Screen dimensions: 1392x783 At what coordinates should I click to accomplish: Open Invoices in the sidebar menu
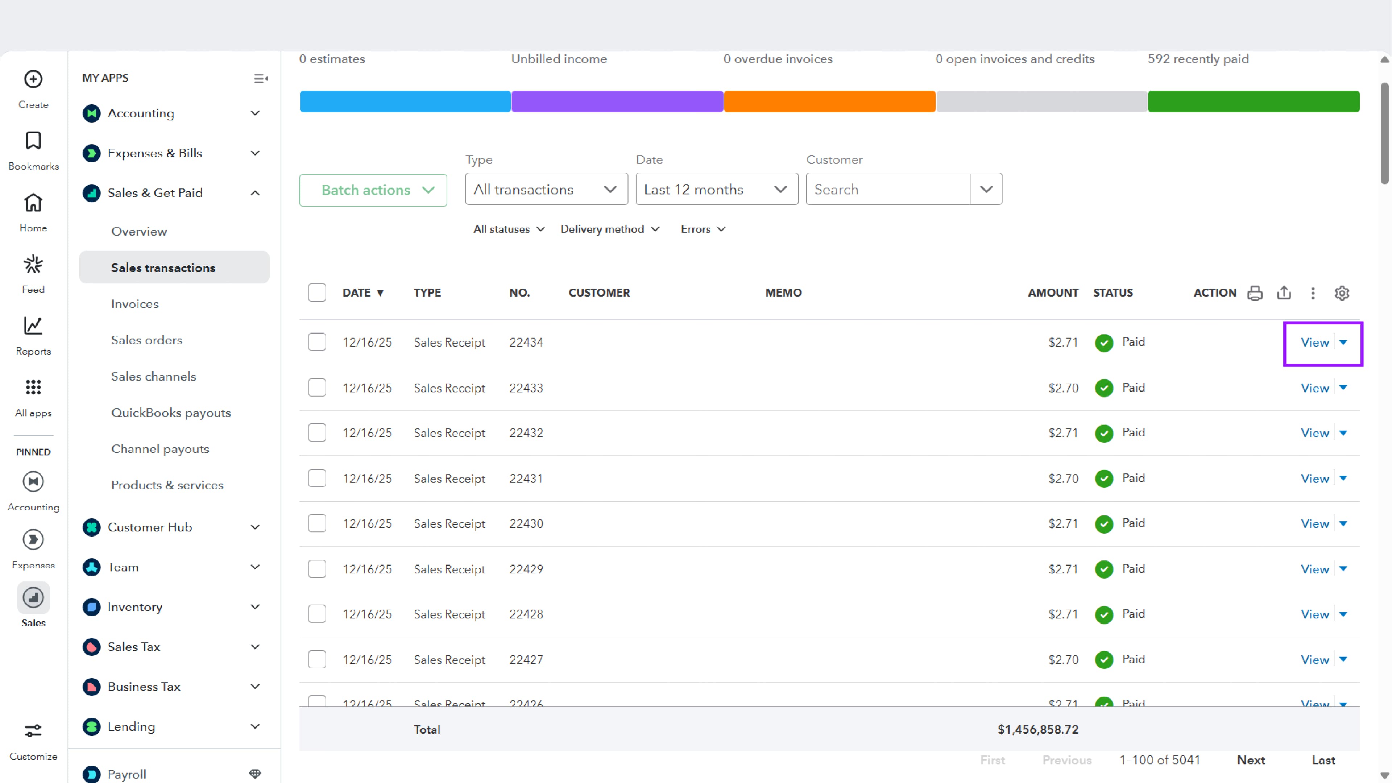pyautogui.click(x=135, y=304)
